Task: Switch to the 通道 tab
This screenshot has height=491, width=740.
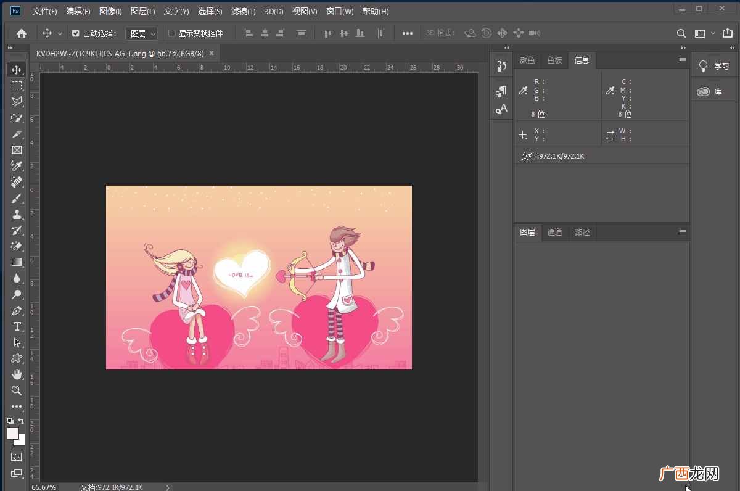Action: tap(555, 232)
